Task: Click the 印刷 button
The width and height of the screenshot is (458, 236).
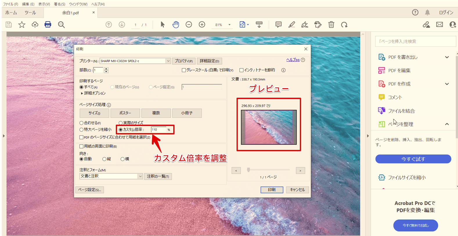Action: pyautogui.click(x=272, y=190)
